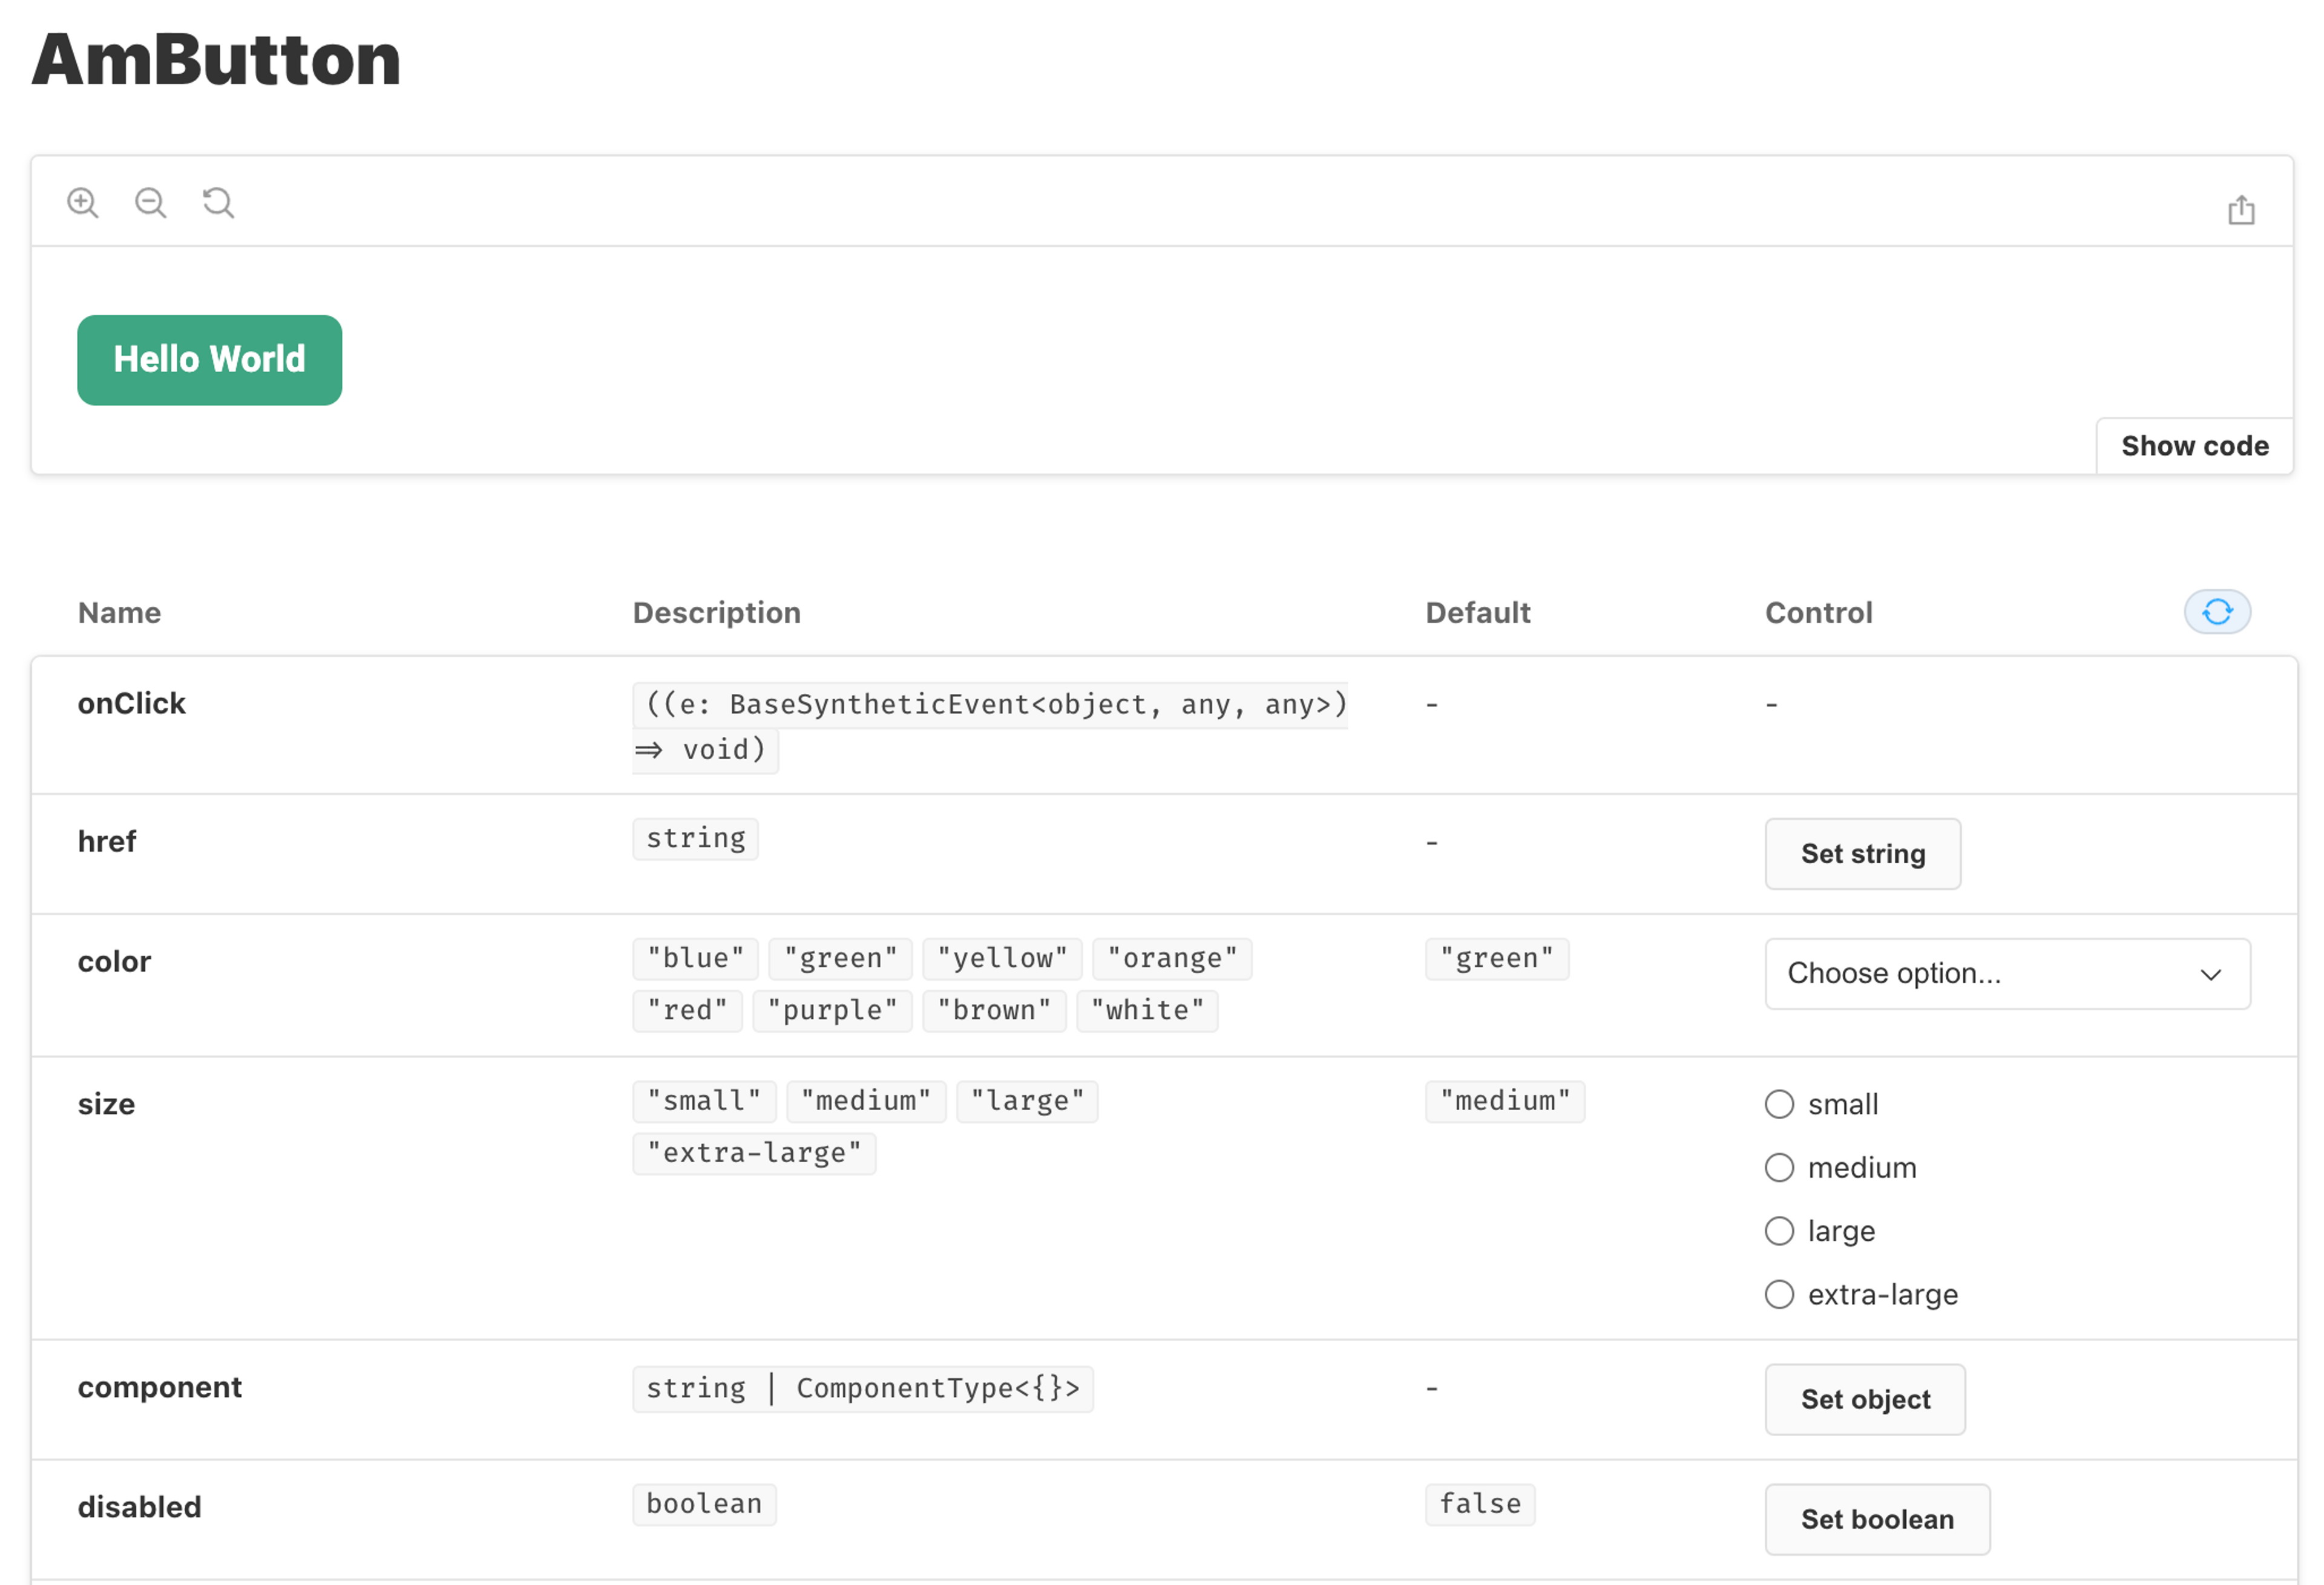2324x1585 pixels.
Task: Open canvas in new tab icon
Action: point(2241,210)
